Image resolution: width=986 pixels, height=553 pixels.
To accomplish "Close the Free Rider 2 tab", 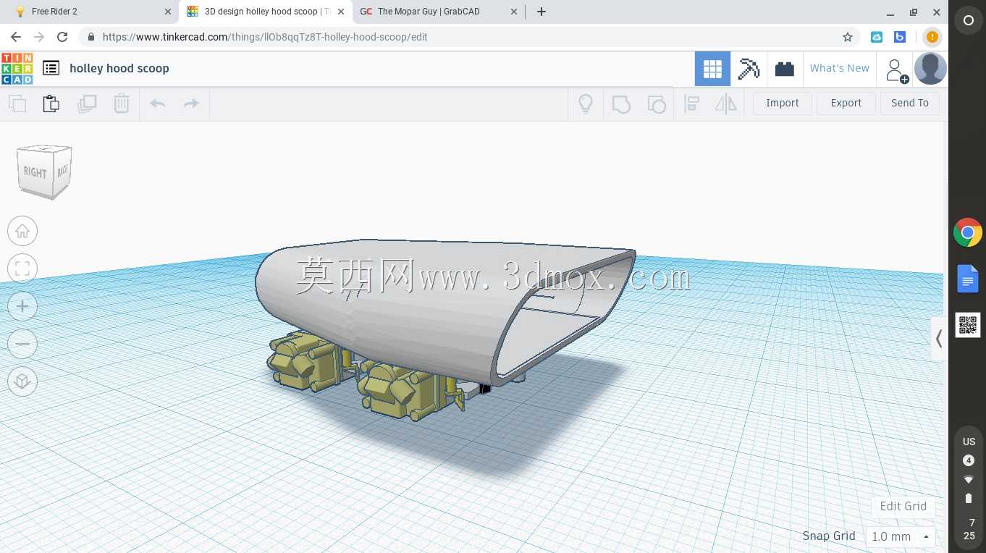I will [168, 12].
